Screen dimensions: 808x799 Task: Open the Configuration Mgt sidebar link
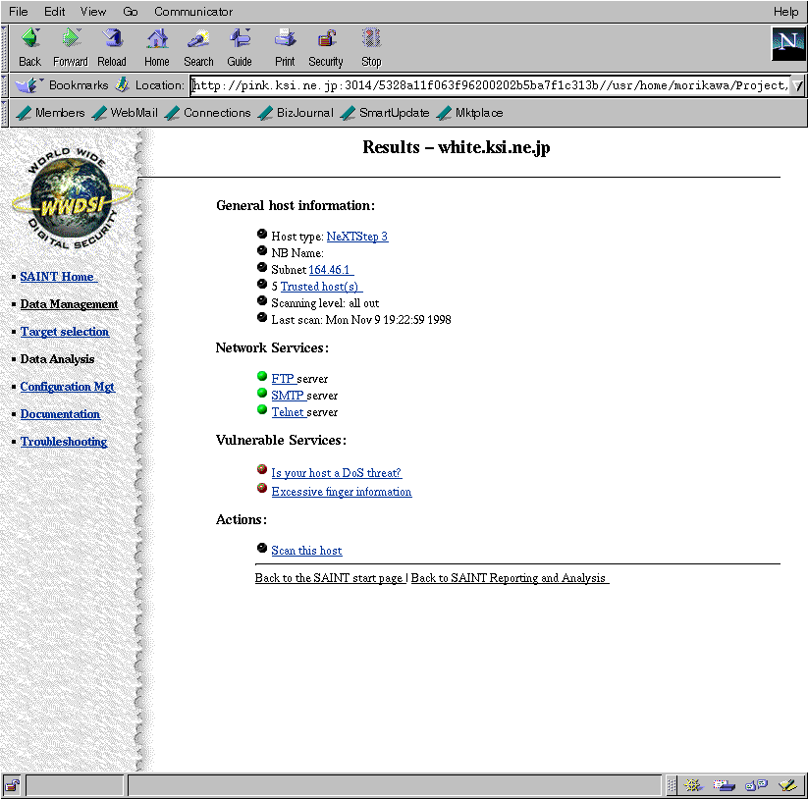68,387
